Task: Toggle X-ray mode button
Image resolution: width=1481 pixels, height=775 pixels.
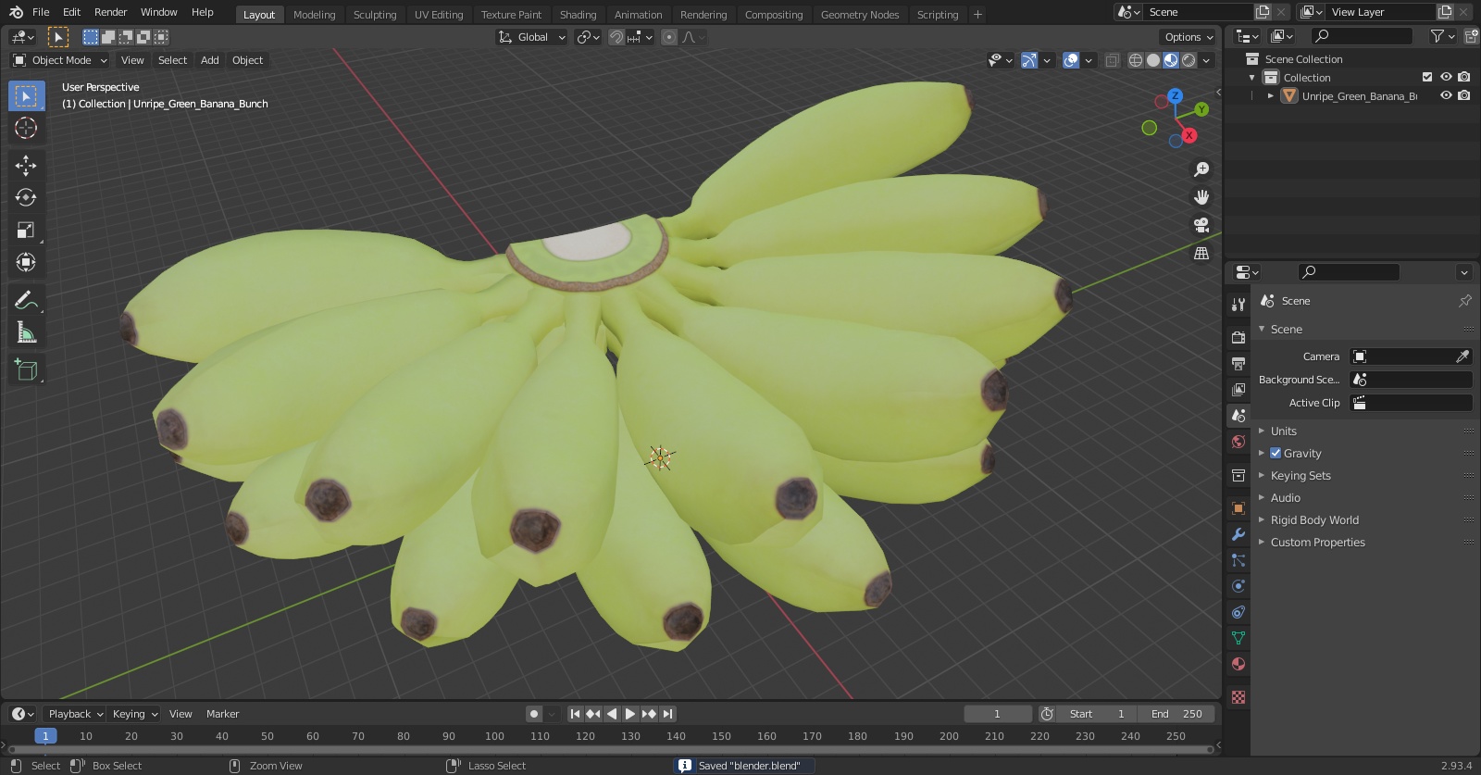Action: 1112,60
